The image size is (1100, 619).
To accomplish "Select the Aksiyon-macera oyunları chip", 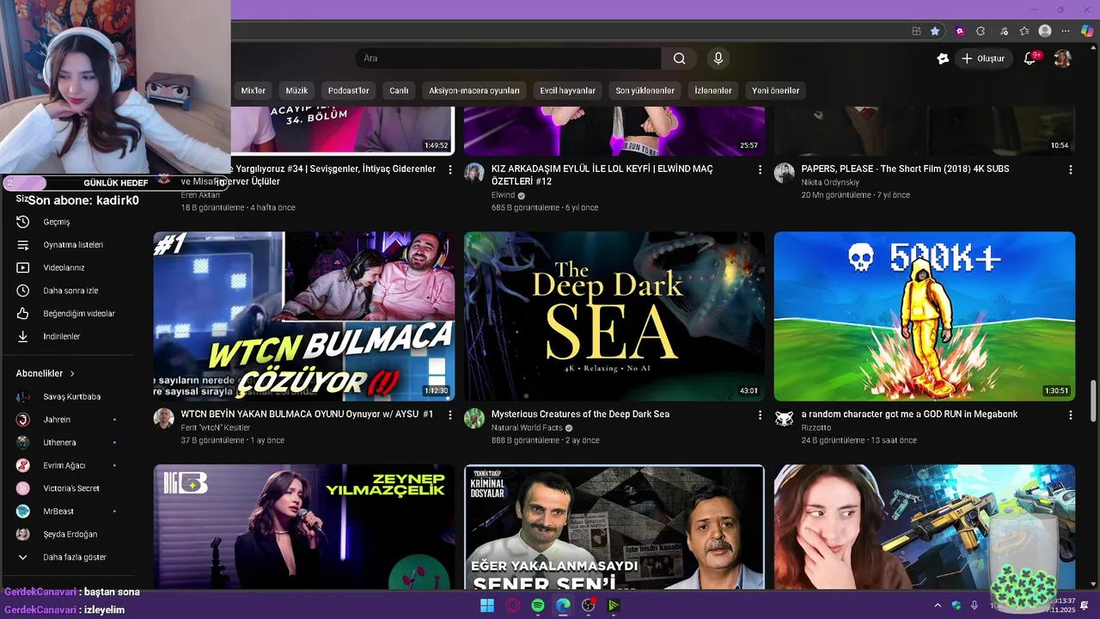I will [474, 90].
